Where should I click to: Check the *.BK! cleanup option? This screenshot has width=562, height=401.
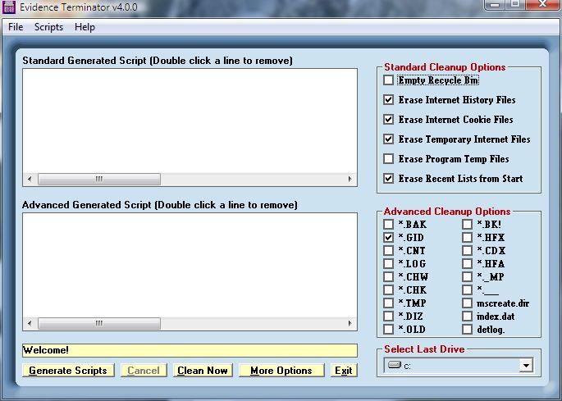coord(467,225)
